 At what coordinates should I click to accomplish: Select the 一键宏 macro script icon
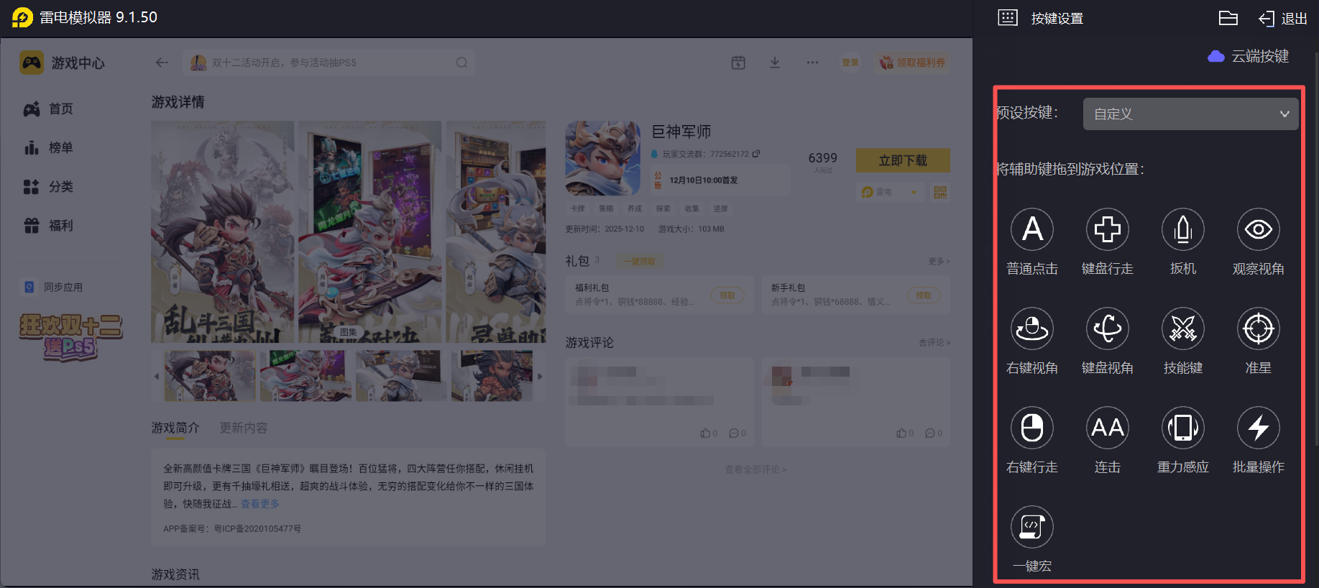[x=1032, y=528]
